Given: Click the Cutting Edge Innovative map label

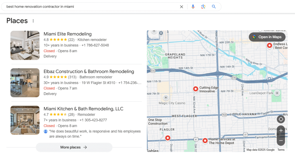Looking at the screenshot, I should 209,89.
